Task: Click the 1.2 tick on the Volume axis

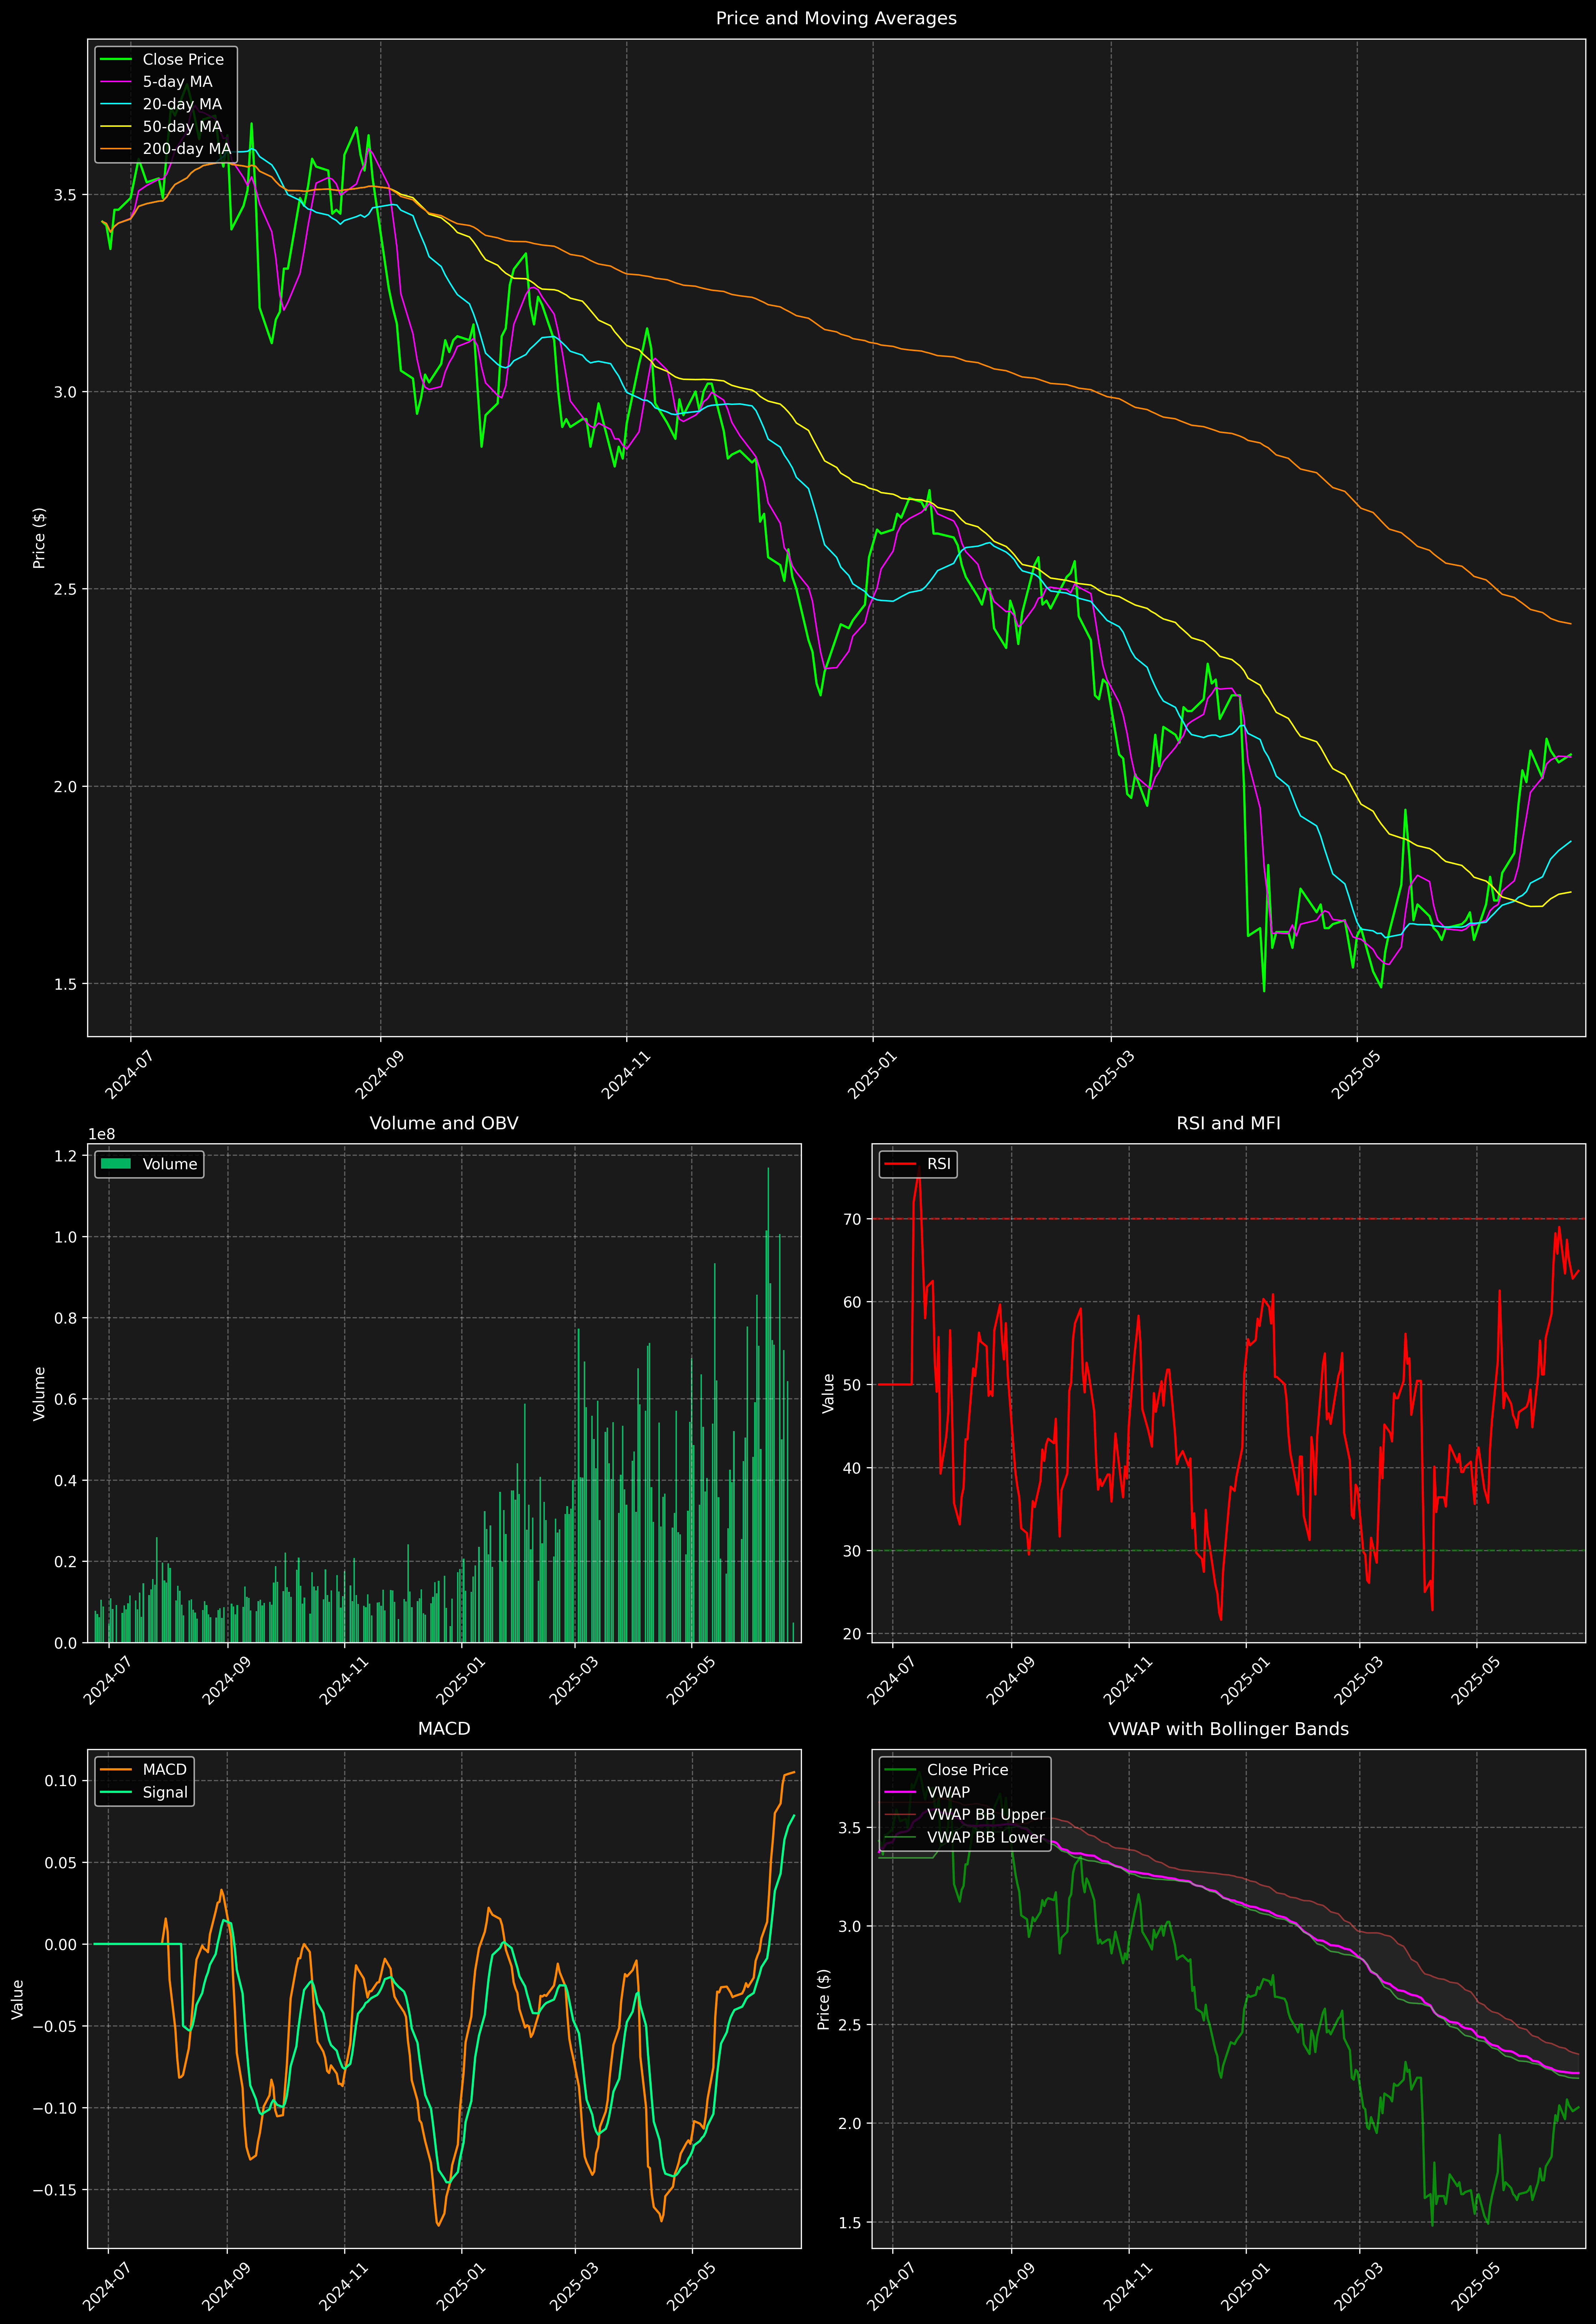Action: (65, 1156)
